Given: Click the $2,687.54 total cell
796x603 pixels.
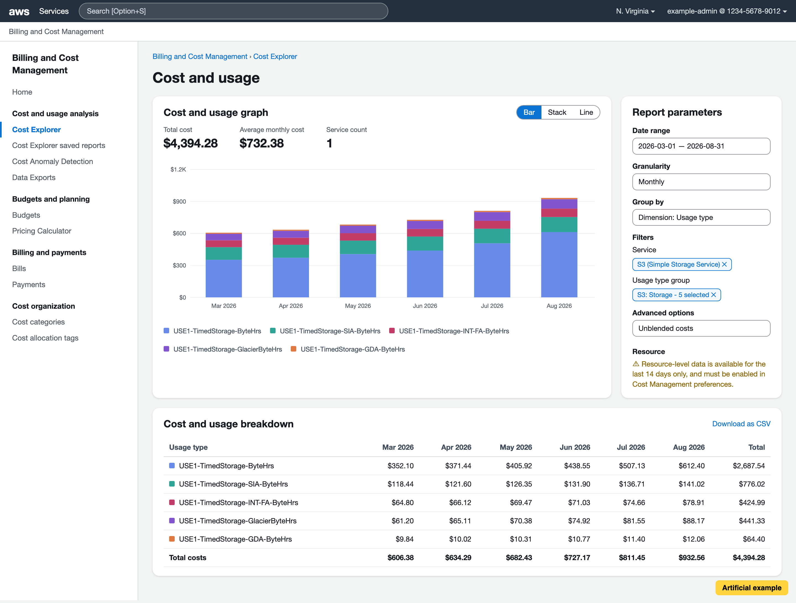Looking at the screenshot, I should 749,466.
